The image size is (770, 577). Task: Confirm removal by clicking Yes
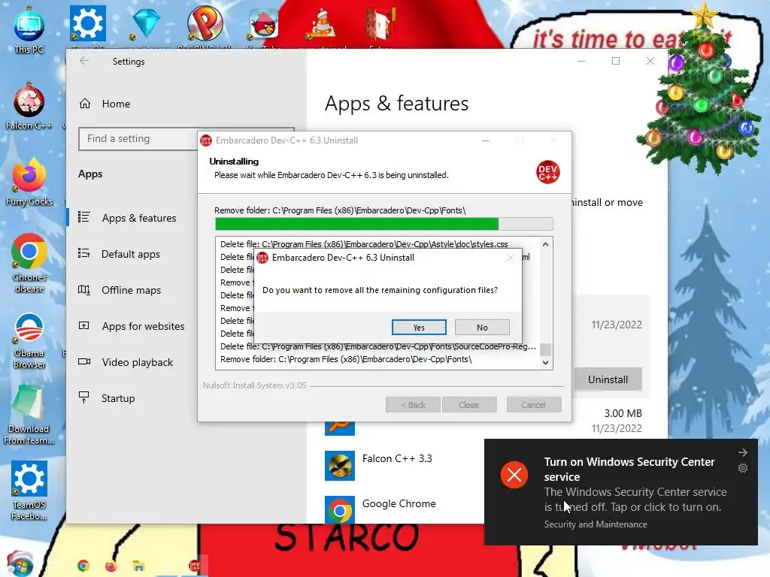419,328
